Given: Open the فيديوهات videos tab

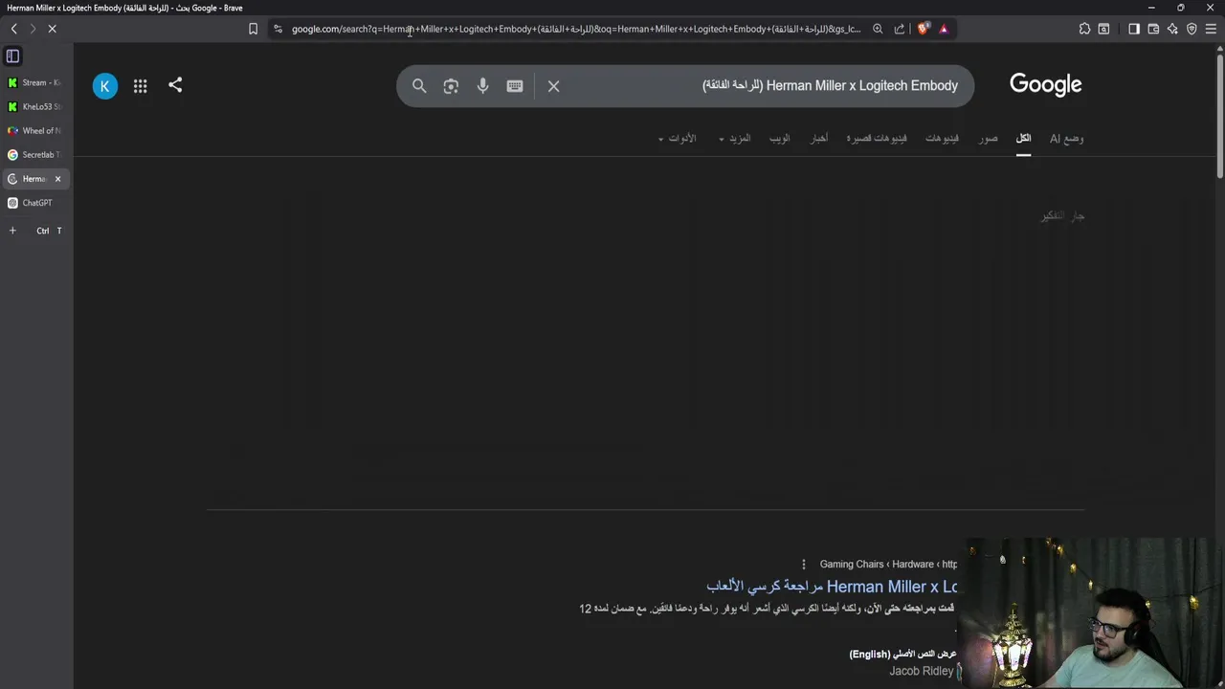Looking at the screenshot, I should 942,139.
